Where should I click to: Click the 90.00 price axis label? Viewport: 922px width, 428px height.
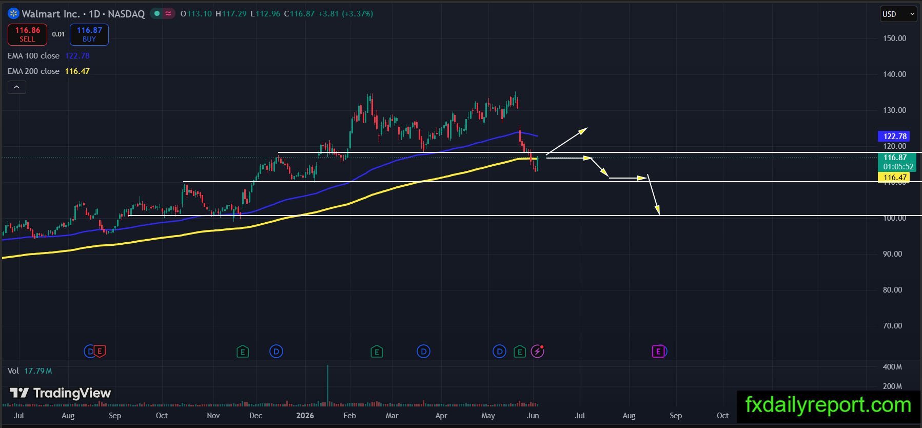(x=892, y=254)
